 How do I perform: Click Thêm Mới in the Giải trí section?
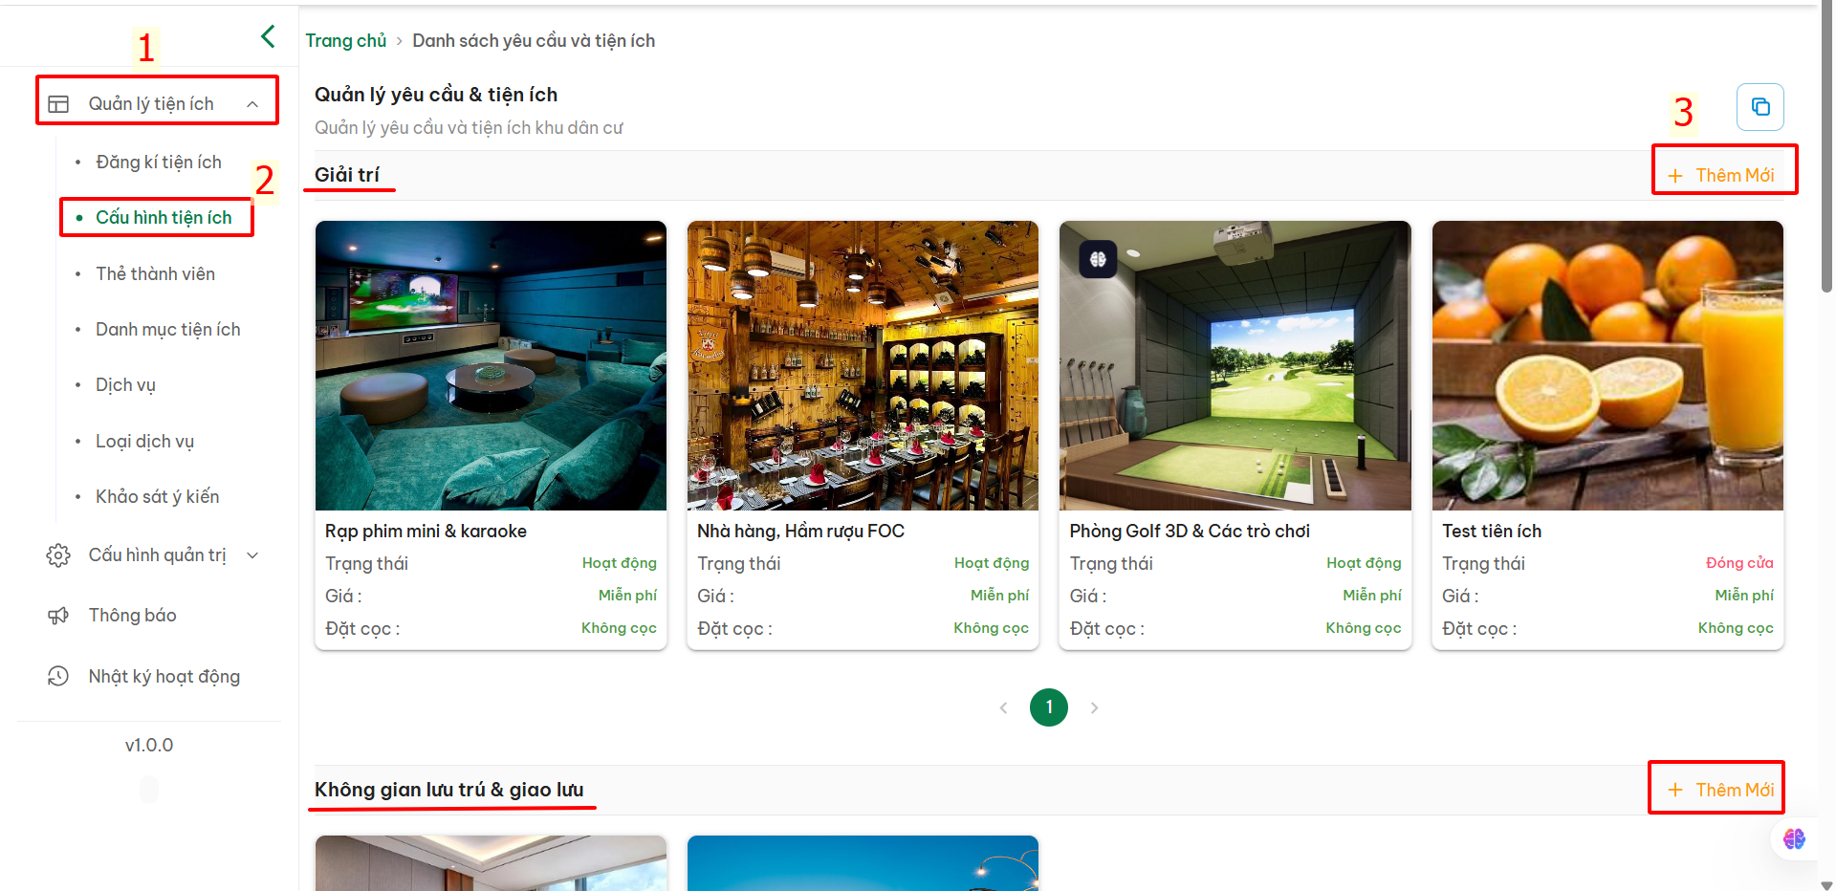tap(1721, 176)
